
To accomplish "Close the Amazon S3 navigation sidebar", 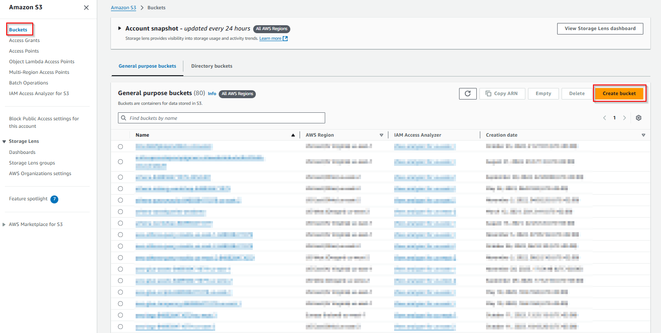I will tap(86, 8).
